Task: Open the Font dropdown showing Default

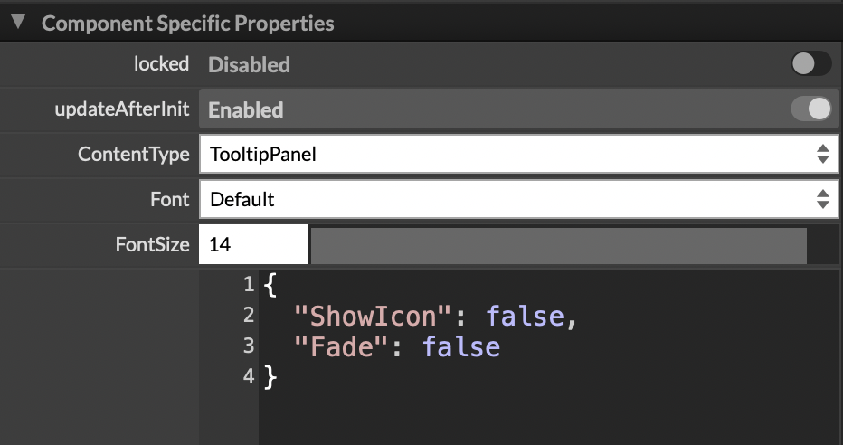Action: (x=516, y=199)
